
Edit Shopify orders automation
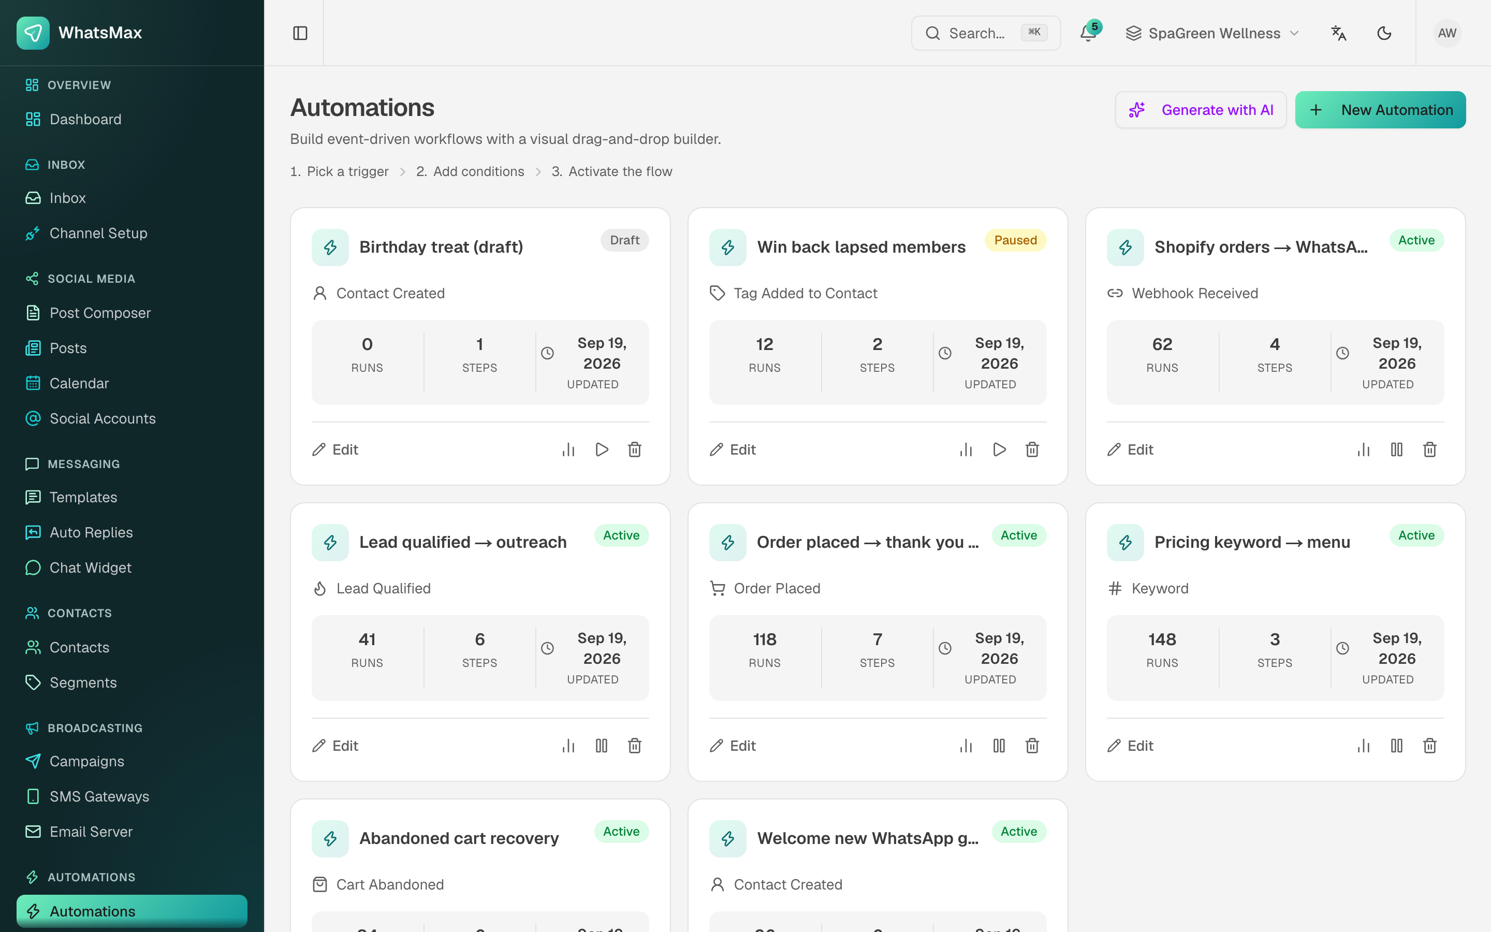coord(1130,449)
